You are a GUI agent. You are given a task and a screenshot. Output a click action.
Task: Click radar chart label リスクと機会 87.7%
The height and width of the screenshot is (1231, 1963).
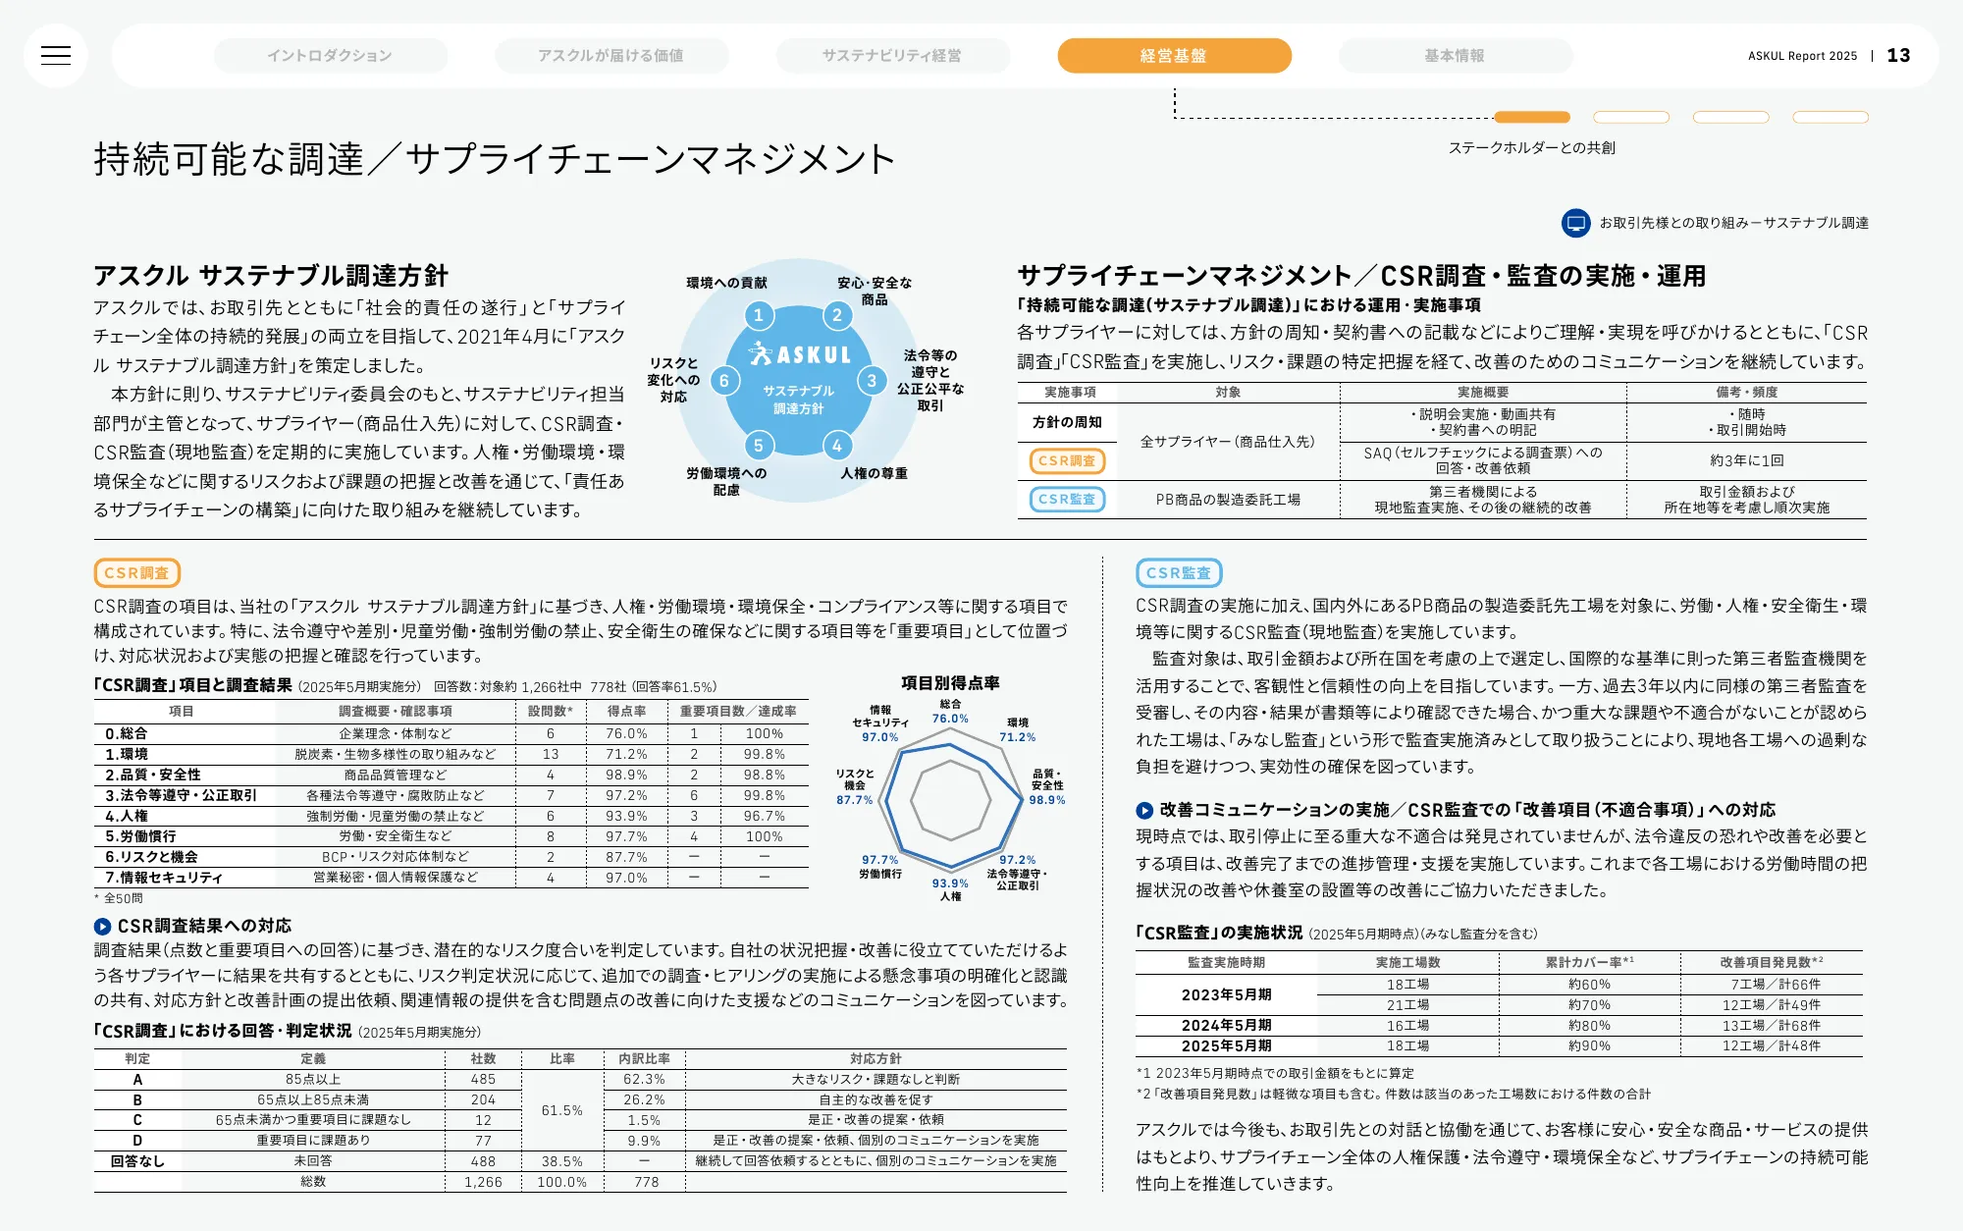(854, 787)
